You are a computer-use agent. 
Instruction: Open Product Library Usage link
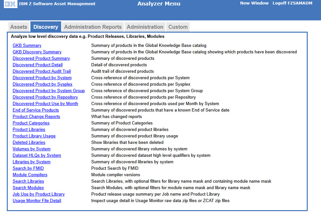coord(34,136)
